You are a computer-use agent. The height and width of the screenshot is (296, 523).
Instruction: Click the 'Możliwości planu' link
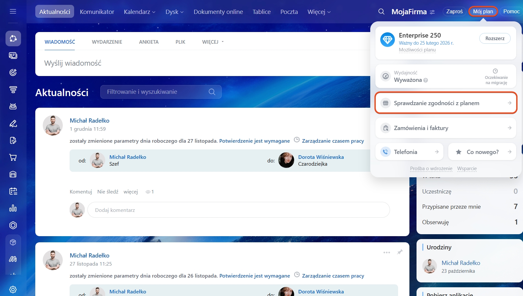point(417,50)
